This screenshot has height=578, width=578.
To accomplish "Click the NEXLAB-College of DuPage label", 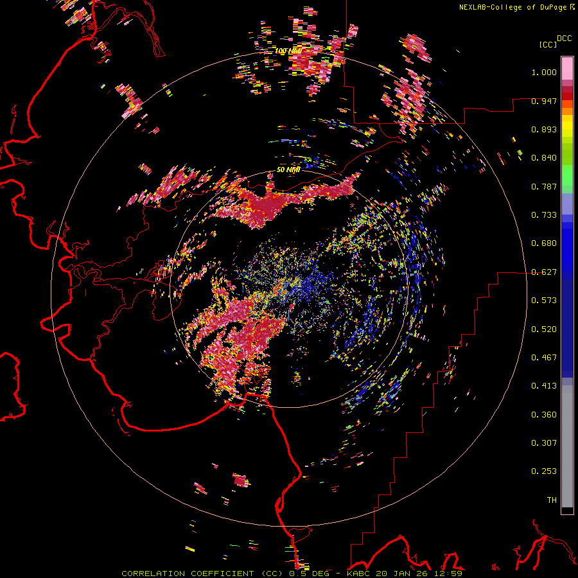I will click(x=512, y=7).
